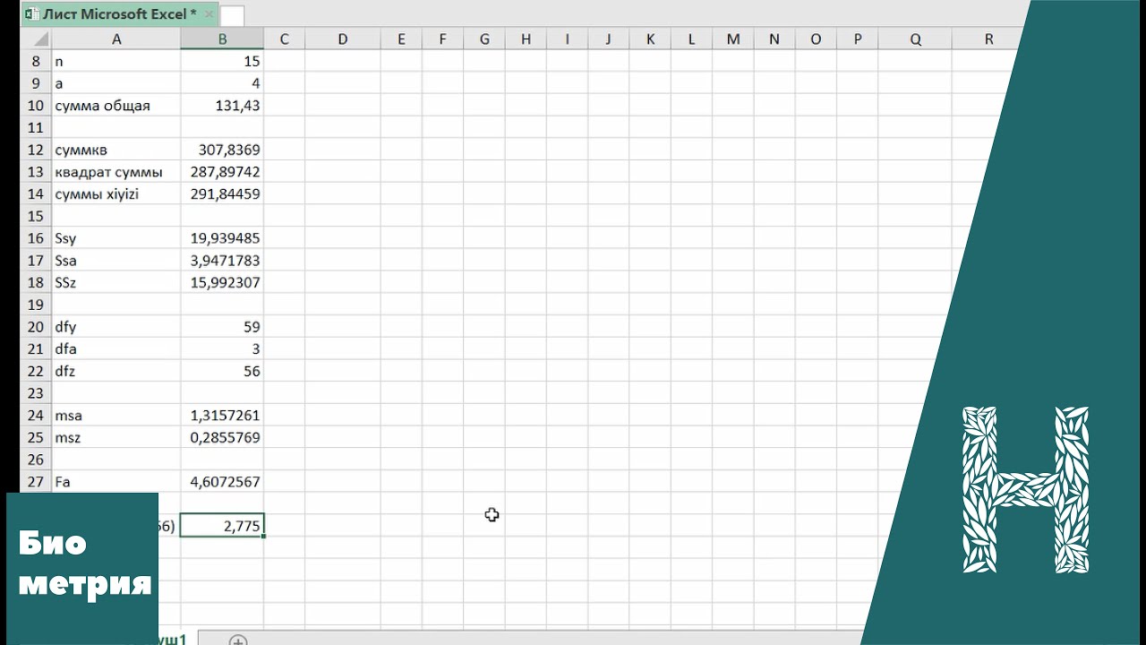Switch to the 'Лист Microsoft Excel' document tab
Viewport: 1146px width, 645px height.
pos(119,14)
